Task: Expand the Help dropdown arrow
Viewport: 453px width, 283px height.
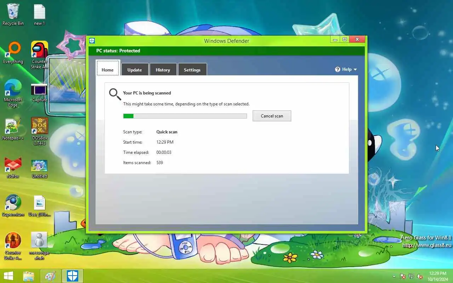Action: tap(355, 70)
